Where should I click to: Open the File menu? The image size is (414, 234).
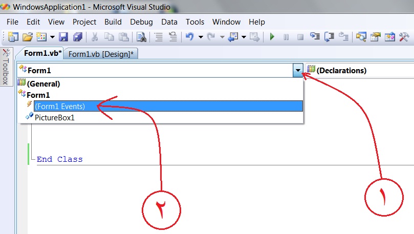click(12, 22)
